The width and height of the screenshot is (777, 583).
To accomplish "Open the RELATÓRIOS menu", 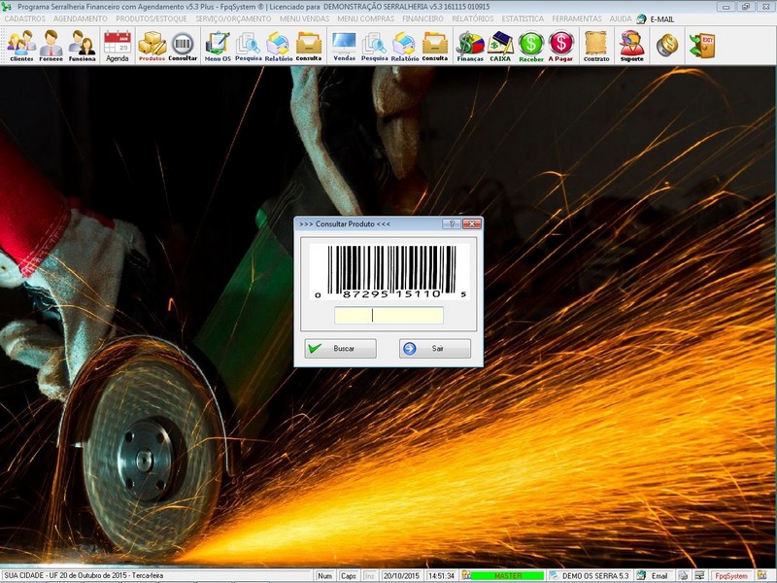I will pos(473,18).
